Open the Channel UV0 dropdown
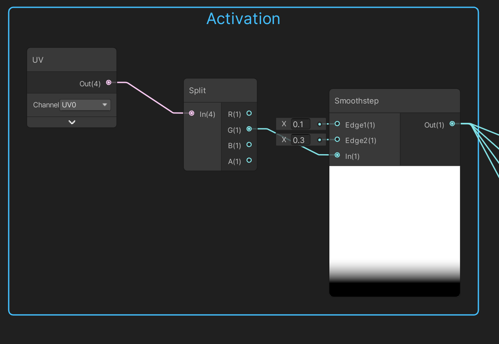The image size is (499, 344). pyautogui.click(x=85, y=105)
